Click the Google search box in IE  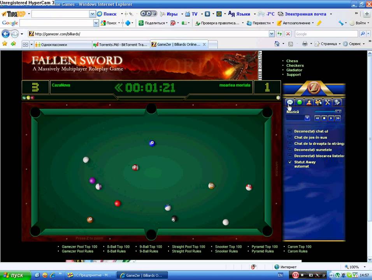pyautogui.click(x=326, y=34)
